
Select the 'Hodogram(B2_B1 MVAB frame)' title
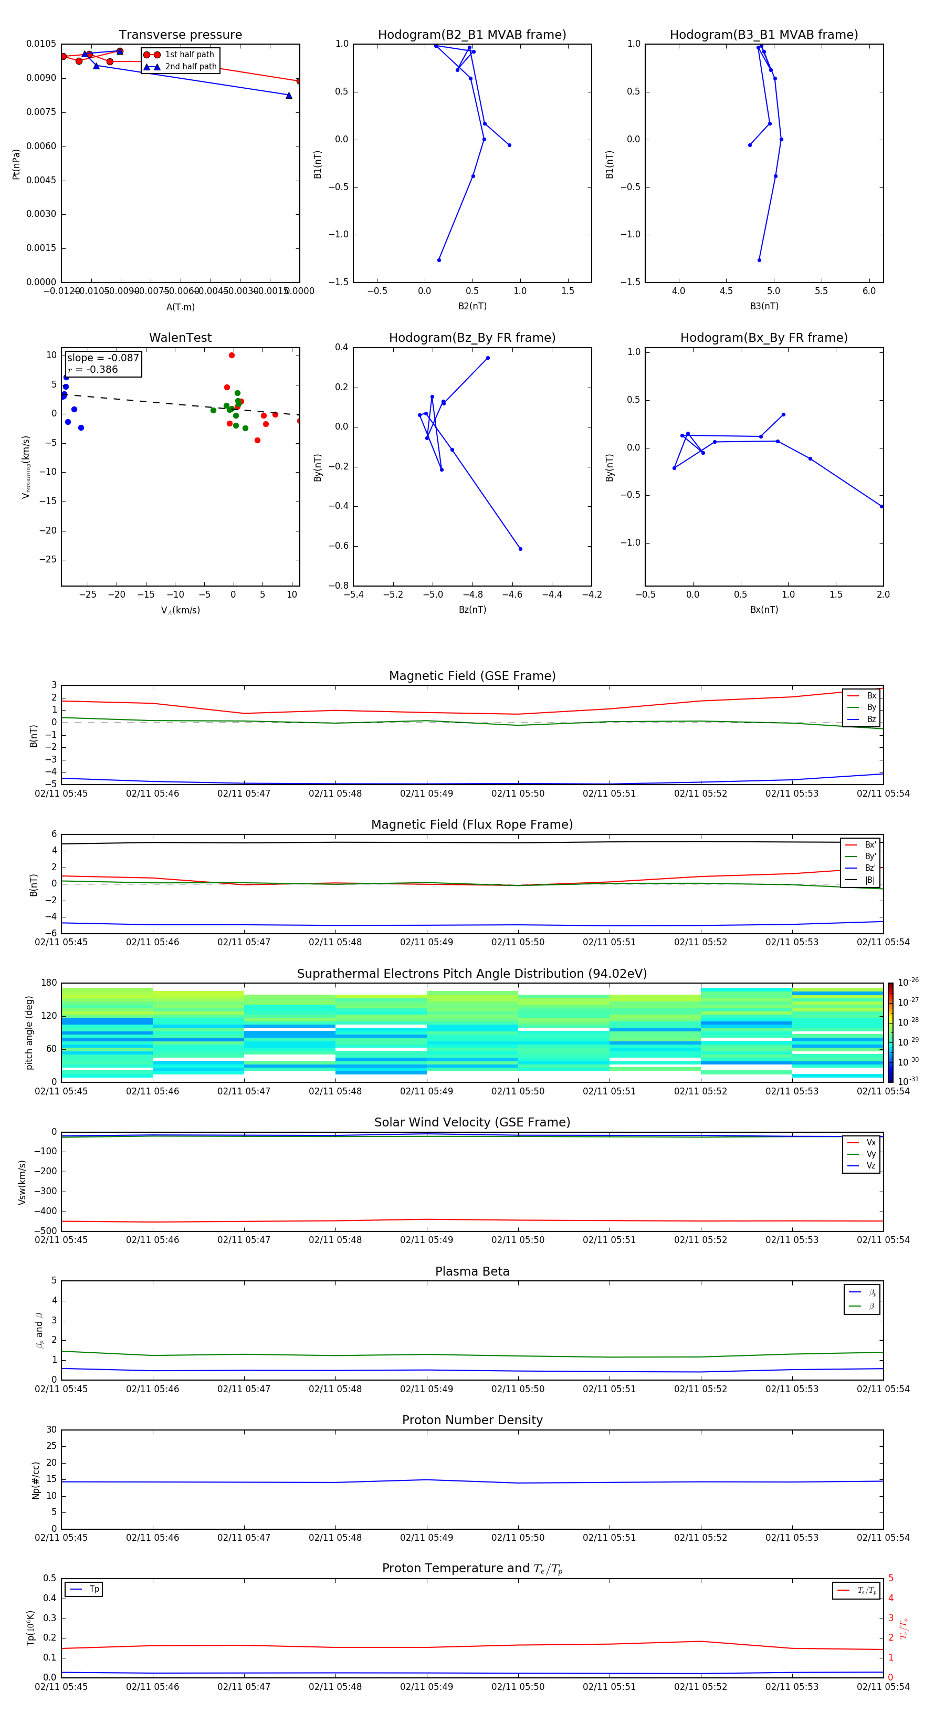472,34
